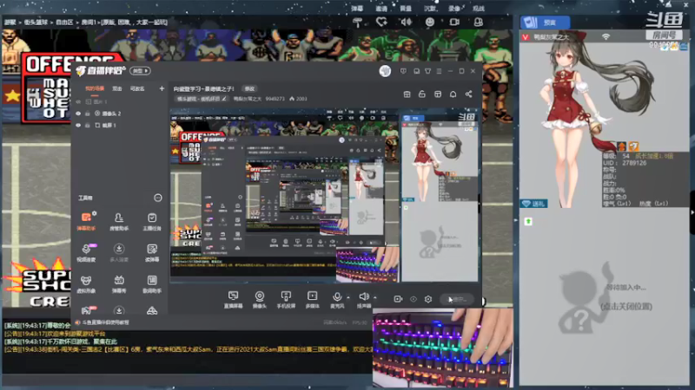
Task: Add a 手机投屏 phone casting source
Action: pos(286,299)
